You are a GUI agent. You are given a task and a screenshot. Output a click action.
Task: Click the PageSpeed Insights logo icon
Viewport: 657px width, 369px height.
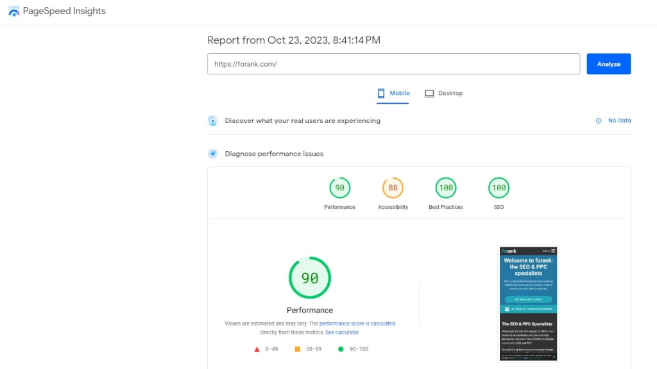click(x=14, y=12)
